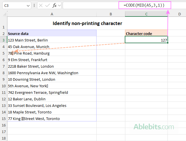Select row 15 header
The image size is (186, 141).
pos(3,119)
